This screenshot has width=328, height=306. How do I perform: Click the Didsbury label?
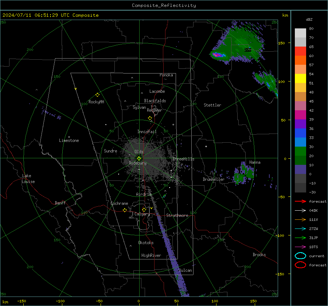(x=137, y=163)
